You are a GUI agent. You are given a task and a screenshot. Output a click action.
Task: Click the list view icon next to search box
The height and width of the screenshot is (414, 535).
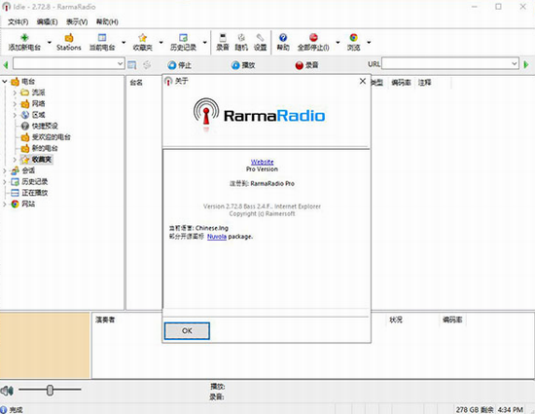[x=132, y=65]
